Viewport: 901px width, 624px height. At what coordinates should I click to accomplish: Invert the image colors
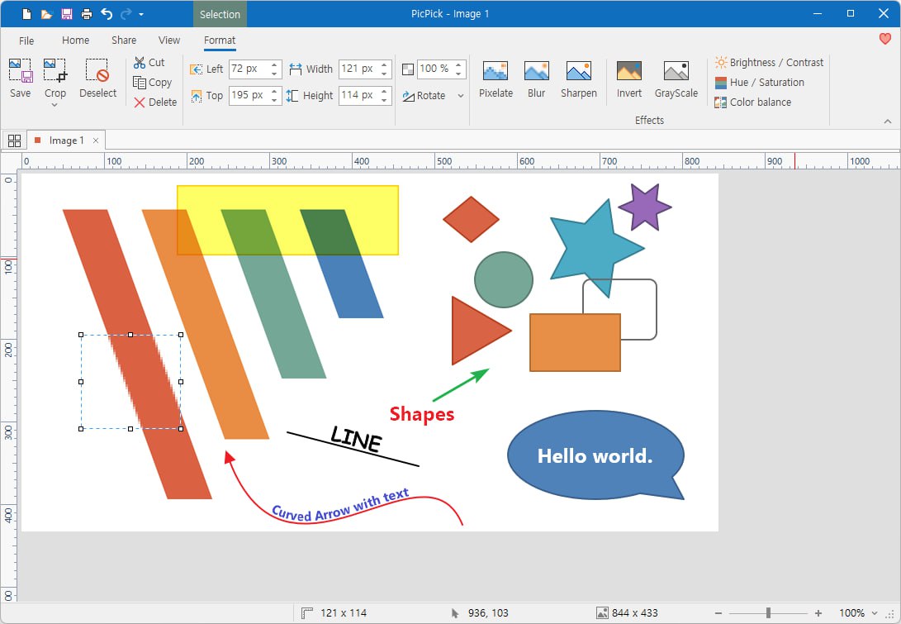coord(628,79)
